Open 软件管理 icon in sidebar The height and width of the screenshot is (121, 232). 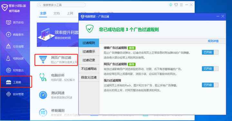coord(8,94)
